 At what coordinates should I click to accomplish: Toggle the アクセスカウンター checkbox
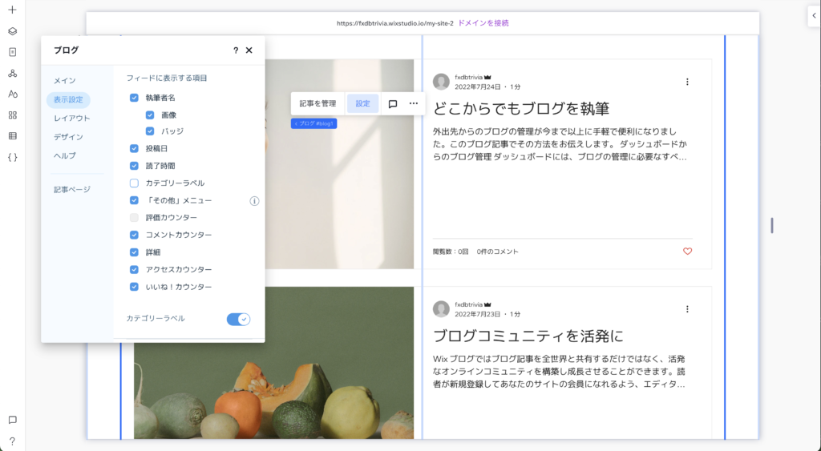(x=134, y=269)
